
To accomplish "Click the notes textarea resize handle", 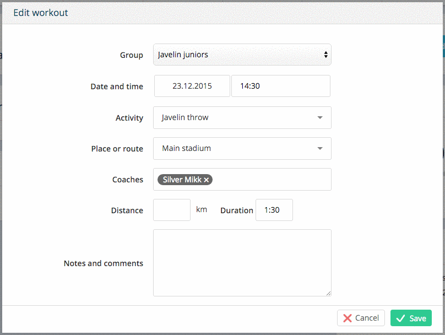I will point(328,293).
